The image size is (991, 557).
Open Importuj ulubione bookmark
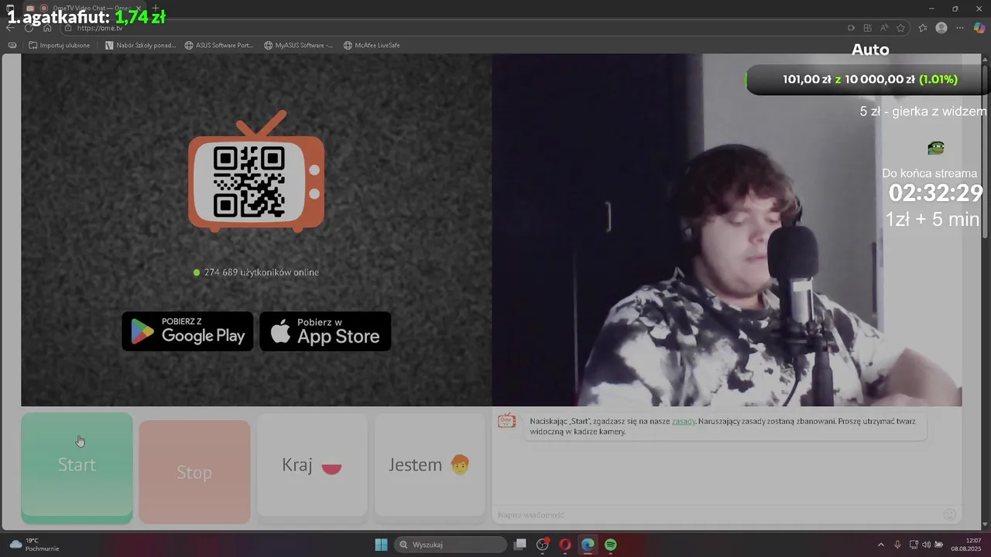59,45
